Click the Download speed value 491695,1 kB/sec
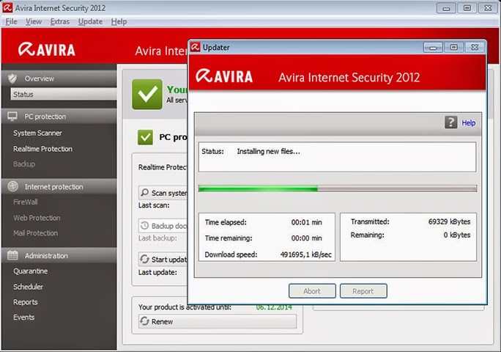This screenshot has height=352, width=501. coord(305,254)
